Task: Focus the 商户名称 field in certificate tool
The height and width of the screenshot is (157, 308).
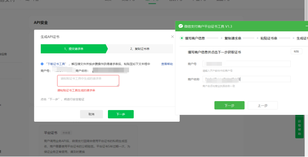Action: pyautogui.click(x=246, y=79)
